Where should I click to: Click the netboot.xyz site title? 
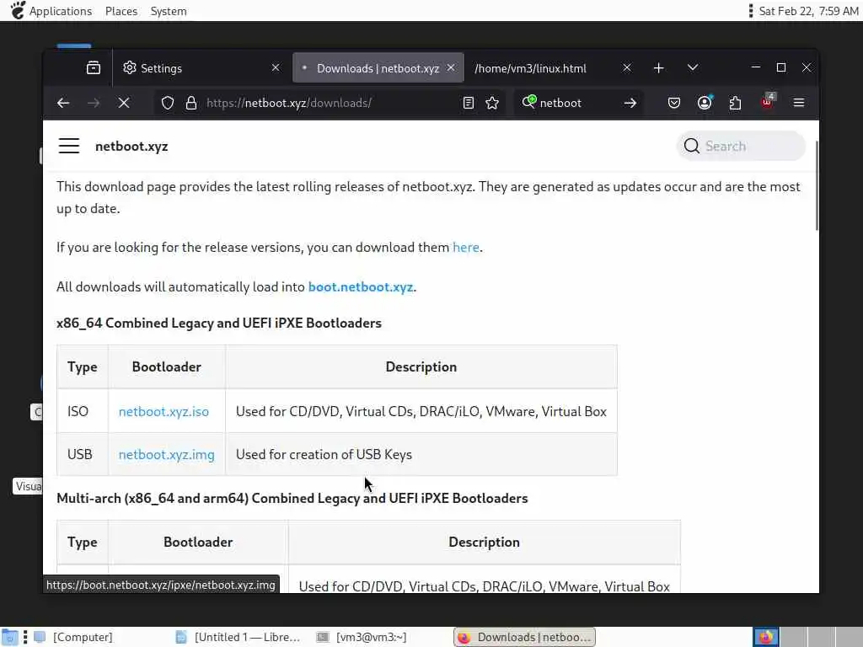(131, 147)
